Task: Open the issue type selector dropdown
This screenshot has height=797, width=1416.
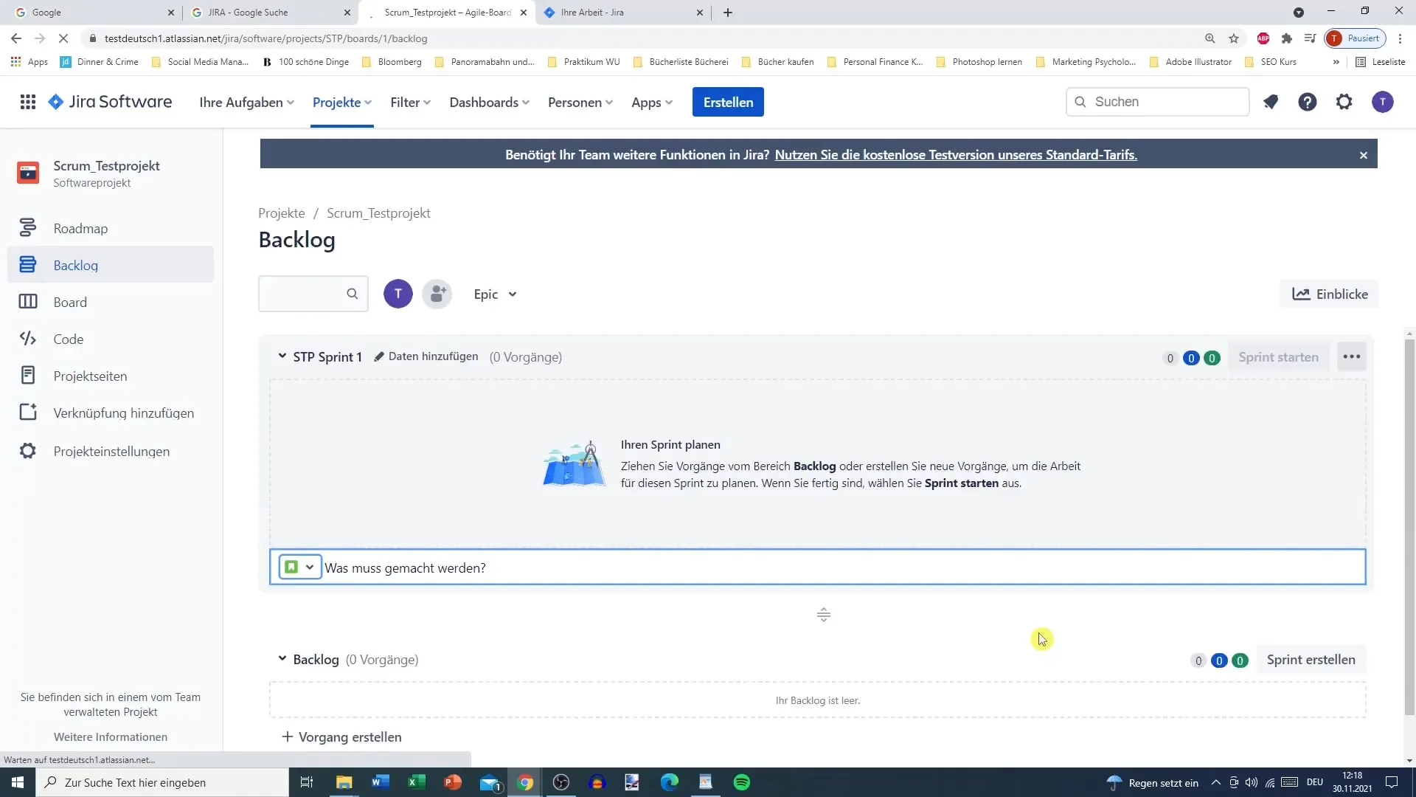Action: click(x=300, y=567)
